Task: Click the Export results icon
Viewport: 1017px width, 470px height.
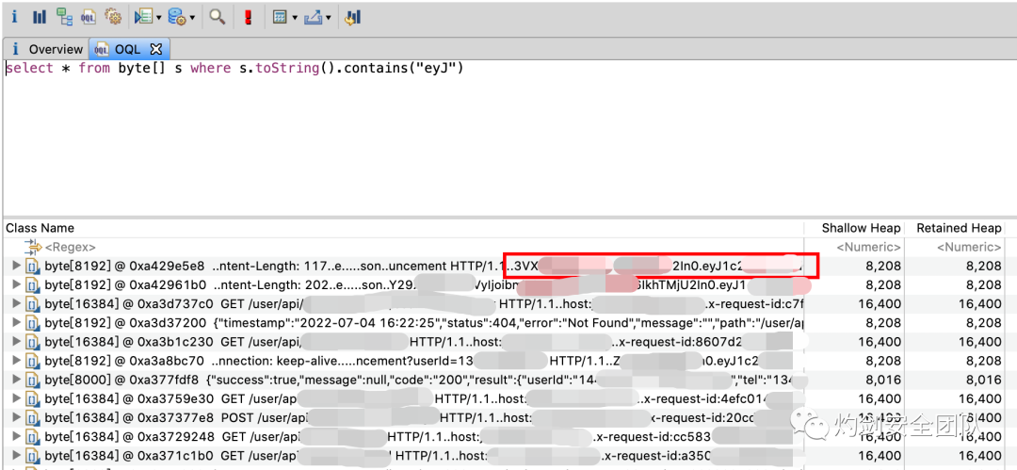Action: point(314,18)
